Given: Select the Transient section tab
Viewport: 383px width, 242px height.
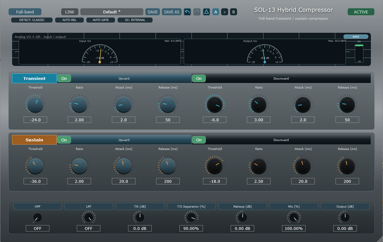Looking at the screenshot, I should pyautogui.click(x=34, y=79).
